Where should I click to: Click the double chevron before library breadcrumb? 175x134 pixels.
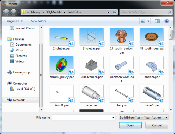click(x=28, y=12)
